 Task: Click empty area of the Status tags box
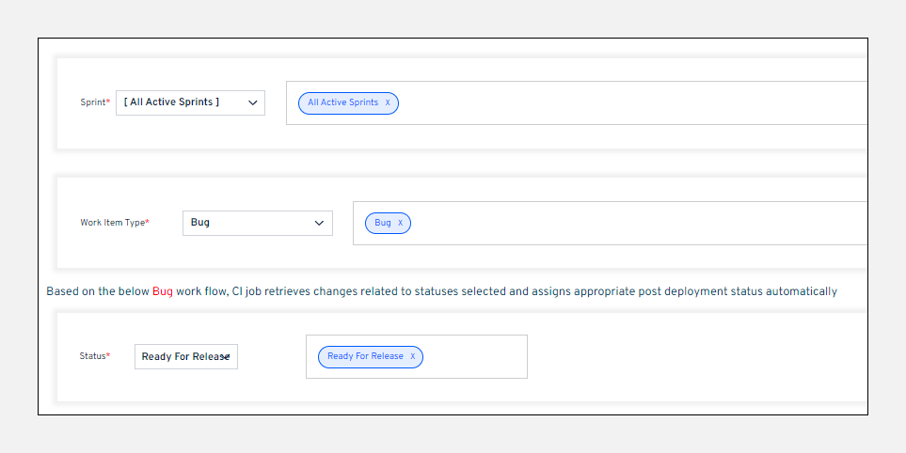475,357
